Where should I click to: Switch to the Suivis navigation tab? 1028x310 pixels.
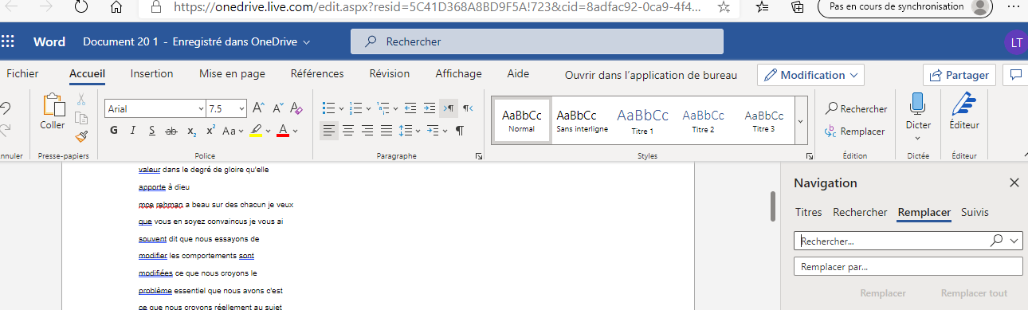(975, 212)
